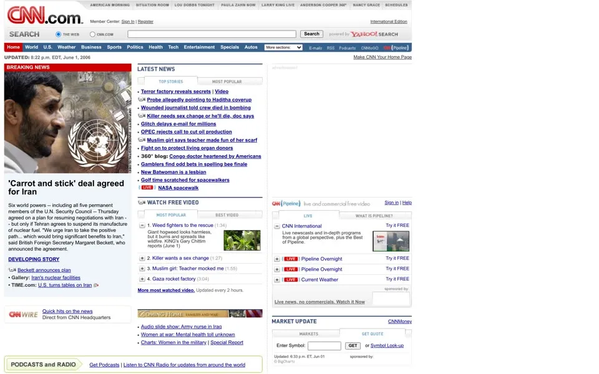Open CNNMoney link in Market Update
The image size is (599, 374).
pos(399,322)
